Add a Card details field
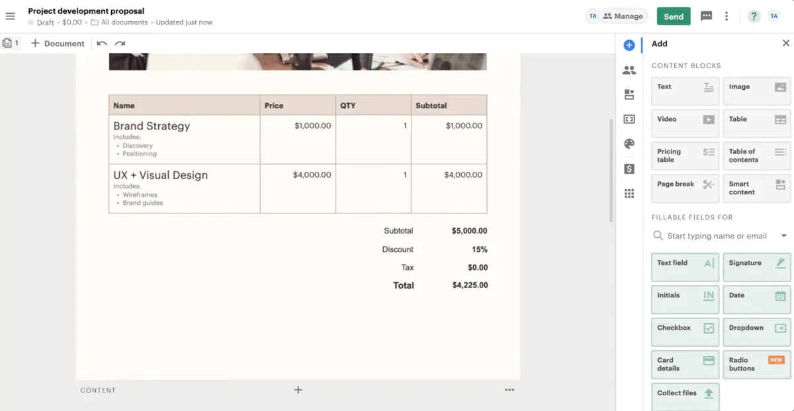 [685, 364]
